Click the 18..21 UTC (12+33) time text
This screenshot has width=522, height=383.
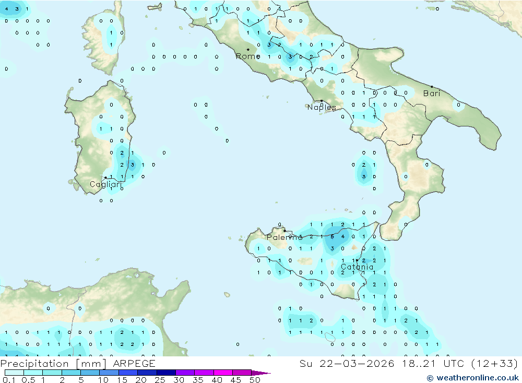click(x=460, y=363)
